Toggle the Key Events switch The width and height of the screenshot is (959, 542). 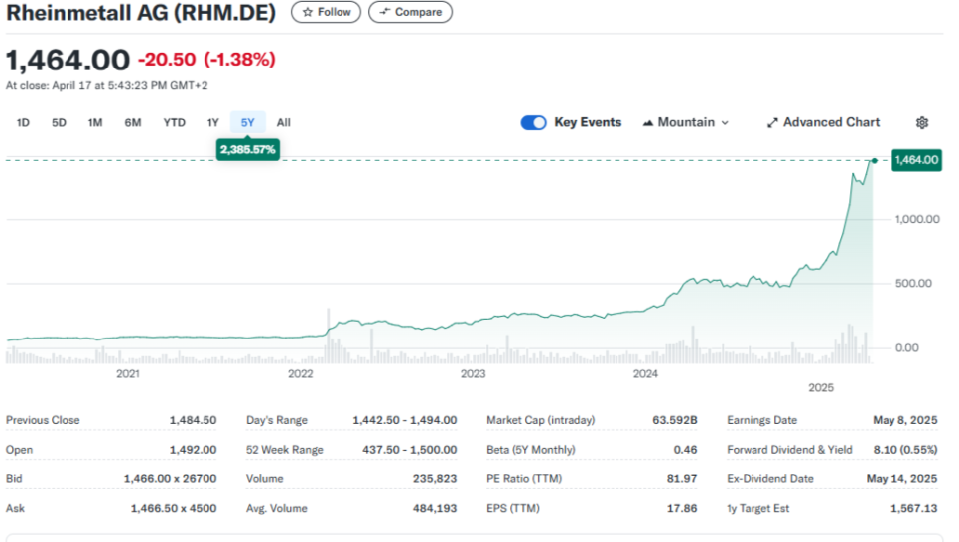533,122
